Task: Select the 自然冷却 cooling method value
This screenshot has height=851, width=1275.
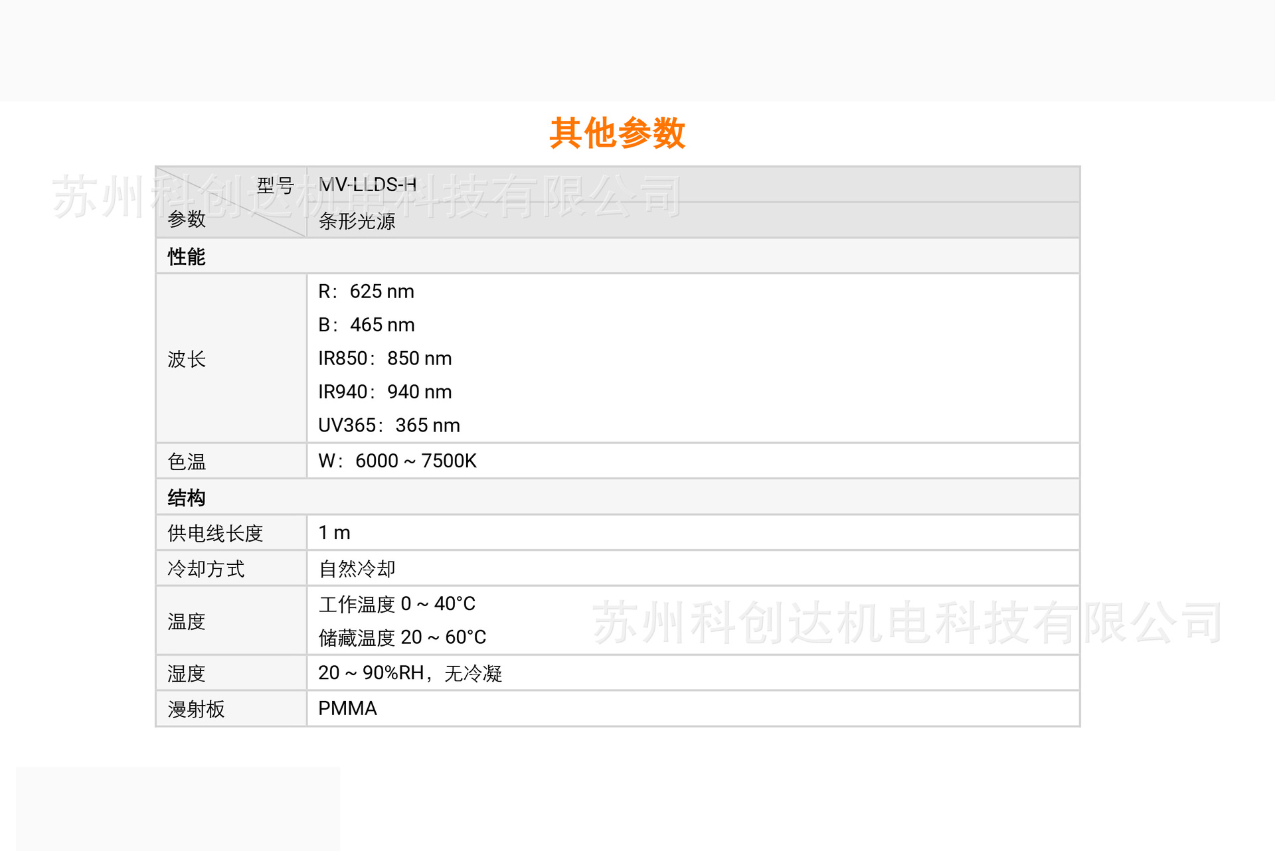Action: click(357, 569)
